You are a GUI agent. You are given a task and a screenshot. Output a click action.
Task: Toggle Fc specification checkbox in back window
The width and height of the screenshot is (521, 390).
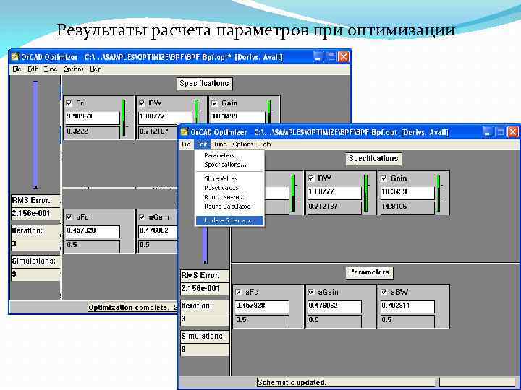click(x=69, y=103)
